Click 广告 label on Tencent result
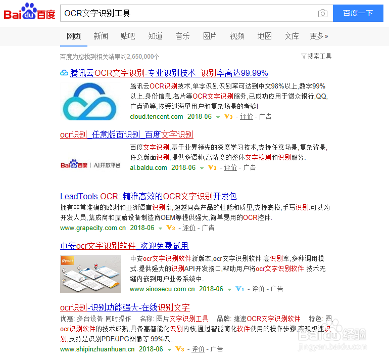This screenshot has width=389, height=360. pos(265,116)
